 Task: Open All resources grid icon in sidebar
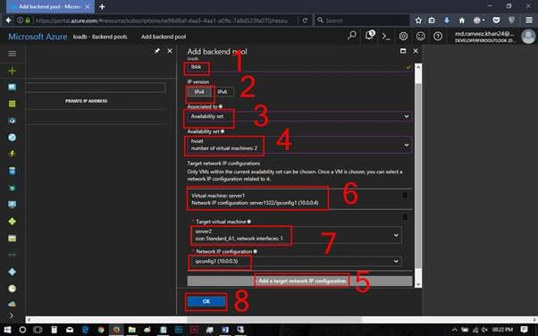(12, 104)
